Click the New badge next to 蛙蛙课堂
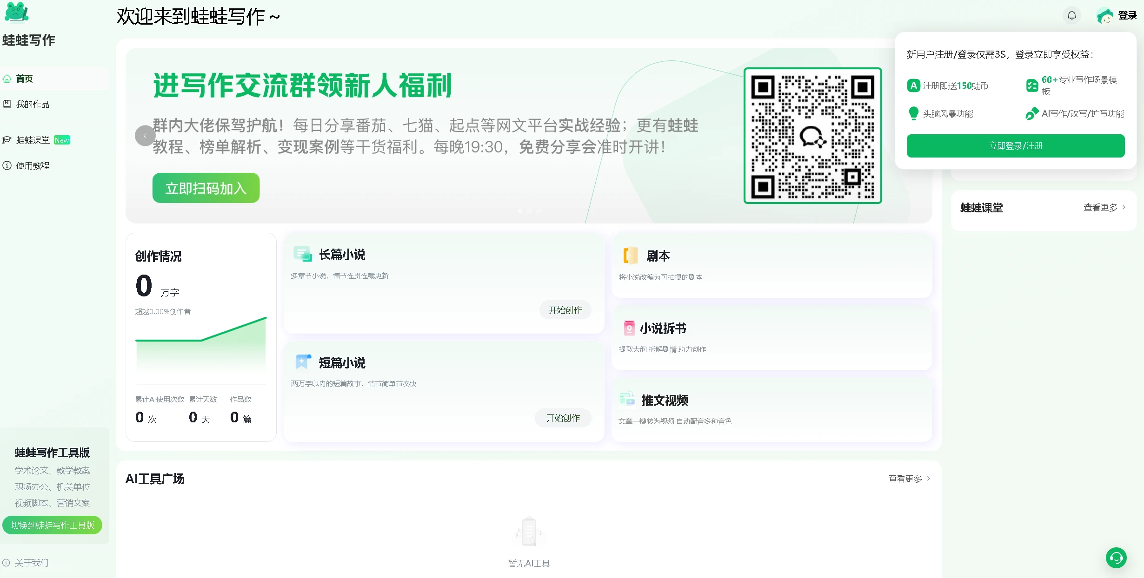Viewport: 1144px width, 578px height. click(62, 140)
